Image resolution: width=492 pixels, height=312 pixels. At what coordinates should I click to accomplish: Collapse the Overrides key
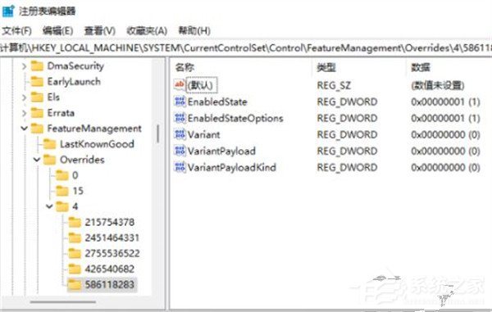pyautogui.click(x=37, y=160)
